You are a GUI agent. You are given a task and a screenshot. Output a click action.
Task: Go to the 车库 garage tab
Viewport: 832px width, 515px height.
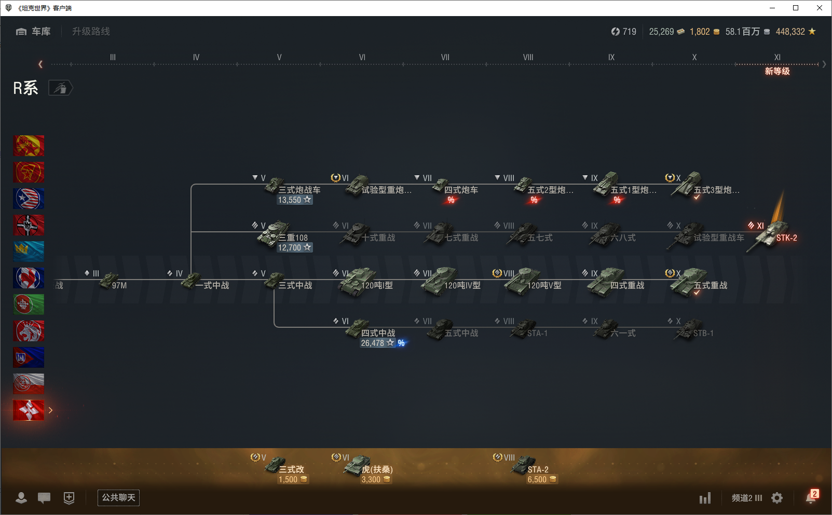[x=34, y=32]
